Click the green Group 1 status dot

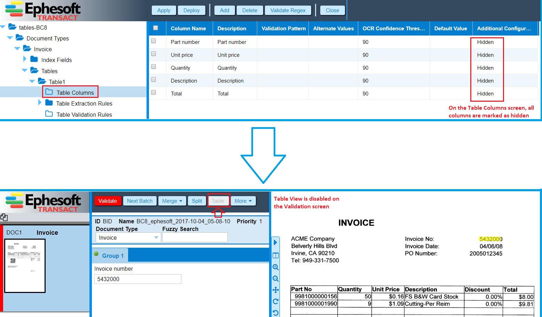click(96, 254)
